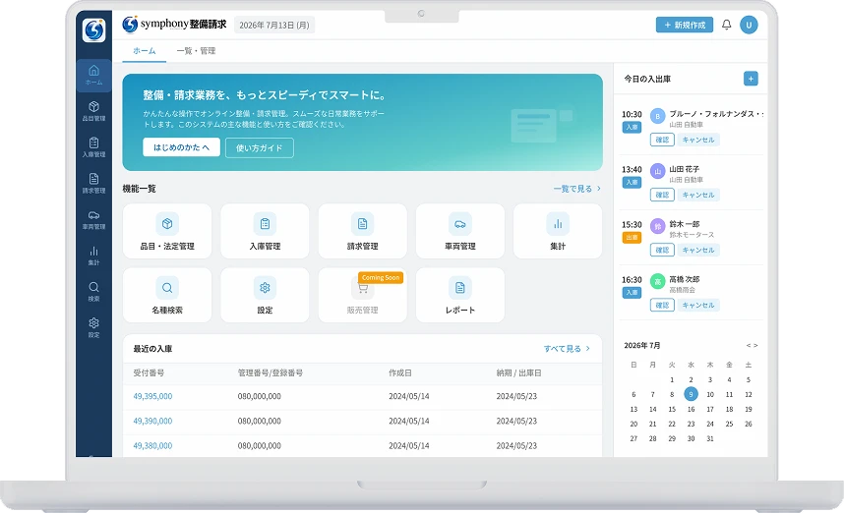Screen dimensions: 844x513
Task: Open the notifications bell
Action: (726, 25)
